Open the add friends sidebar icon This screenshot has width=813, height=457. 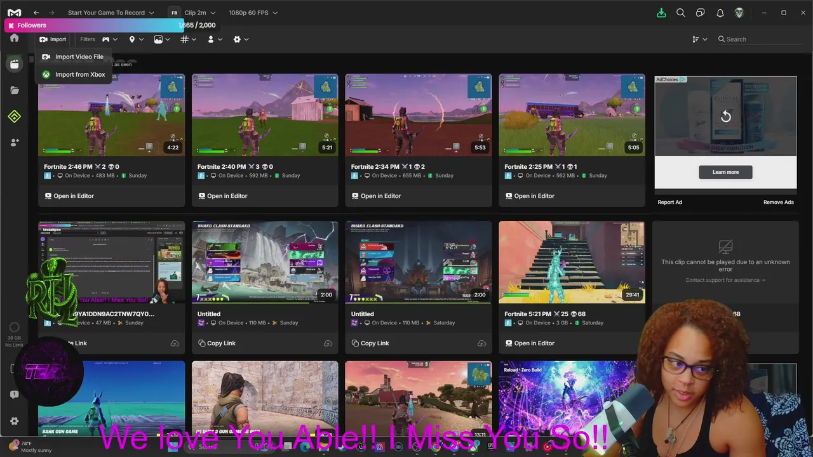14,142
